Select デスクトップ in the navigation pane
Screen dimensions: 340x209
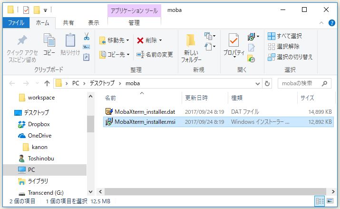(31, 112)
